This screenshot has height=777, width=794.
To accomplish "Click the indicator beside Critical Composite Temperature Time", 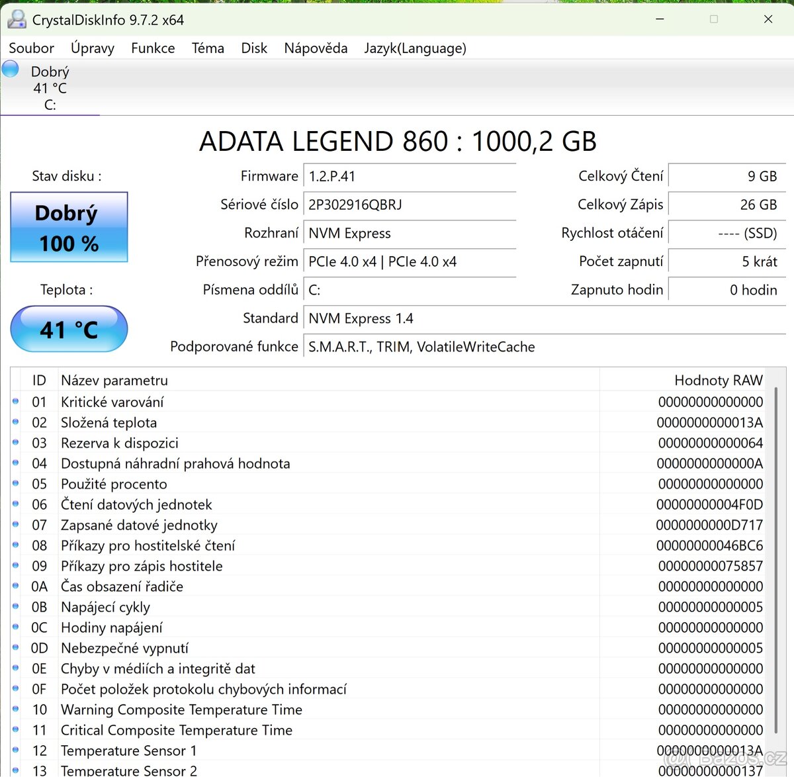I will tap(15, 730).
